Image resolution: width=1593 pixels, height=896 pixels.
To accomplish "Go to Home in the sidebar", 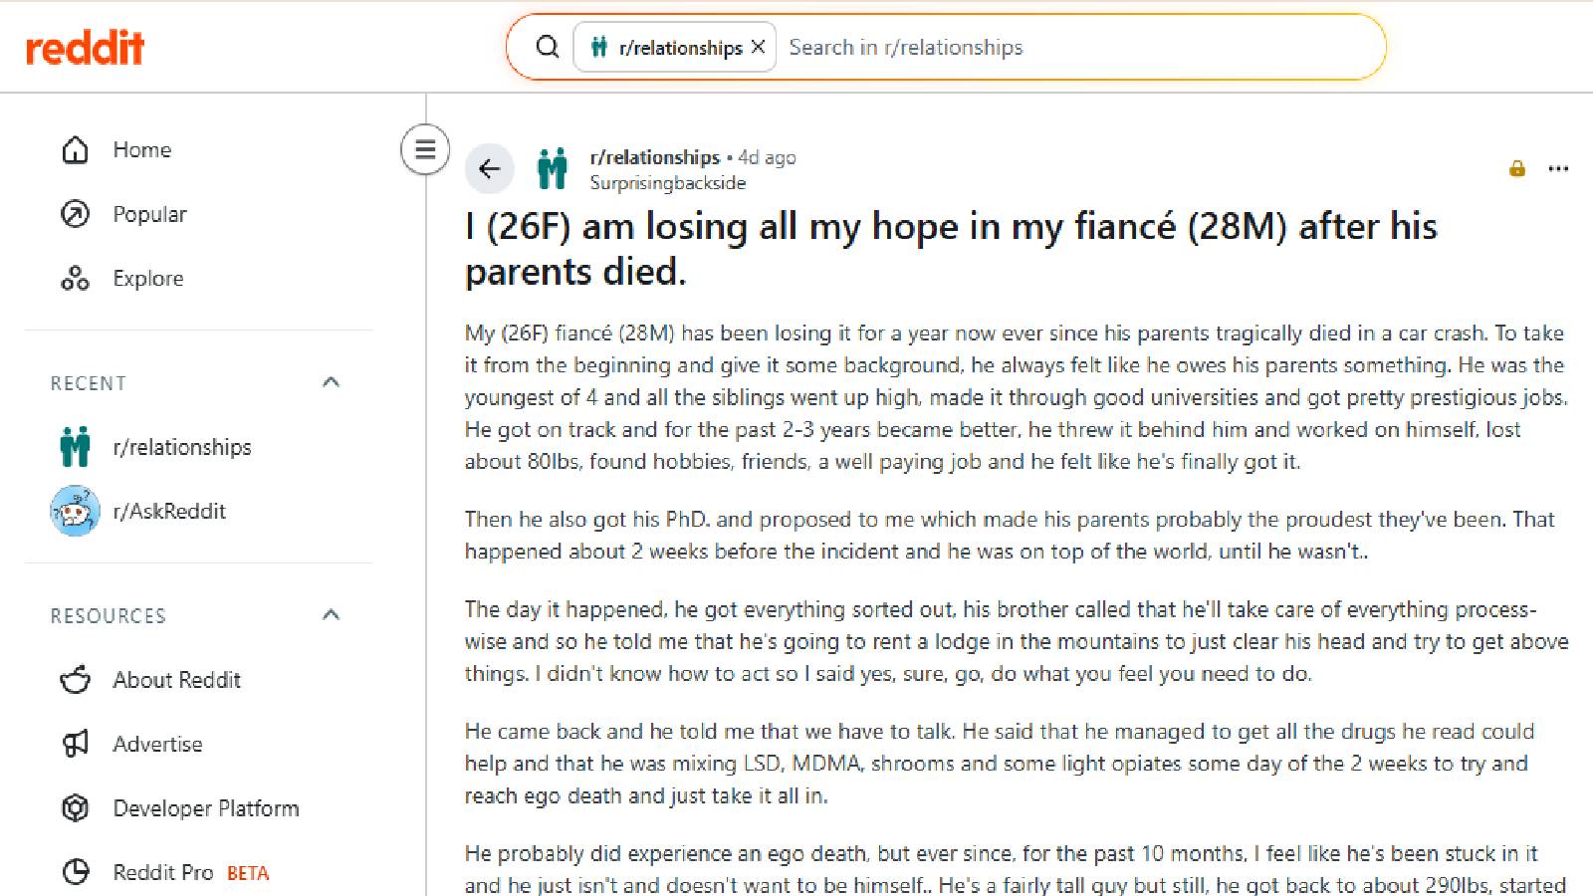I will tap(141, 150).
